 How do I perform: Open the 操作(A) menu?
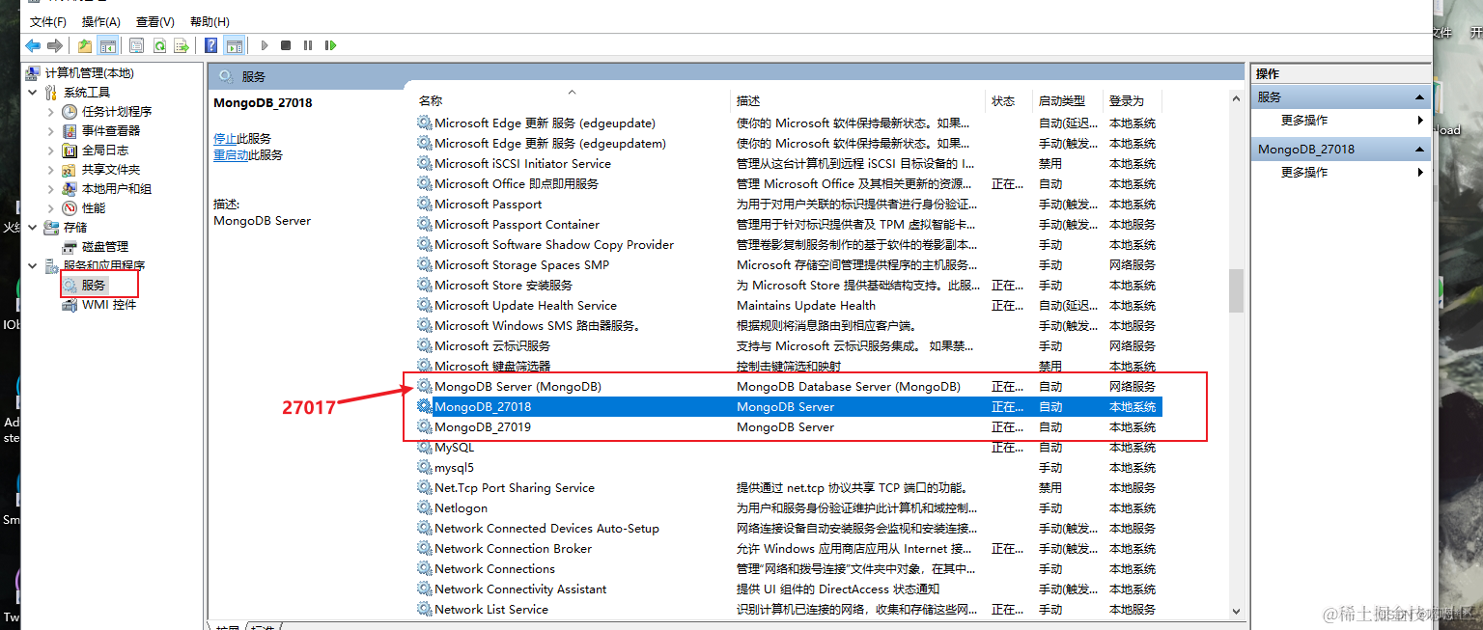point(101,21)
